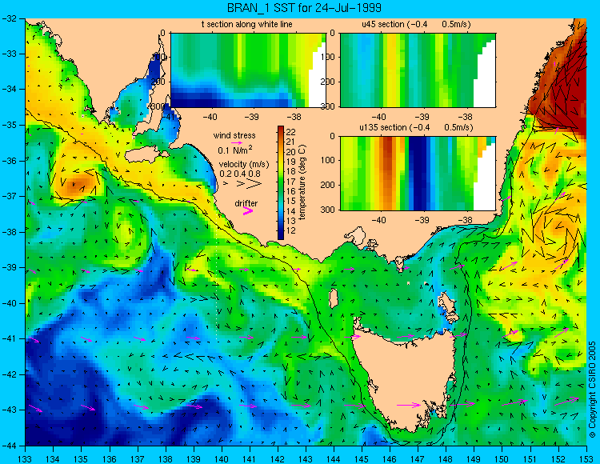Open the t section inset plot
Viewport: 600px width, 464px height.
click(248, 70)
